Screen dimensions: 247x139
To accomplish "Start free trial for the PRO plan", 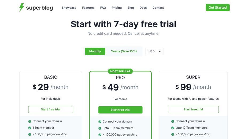I will point(120,110).
